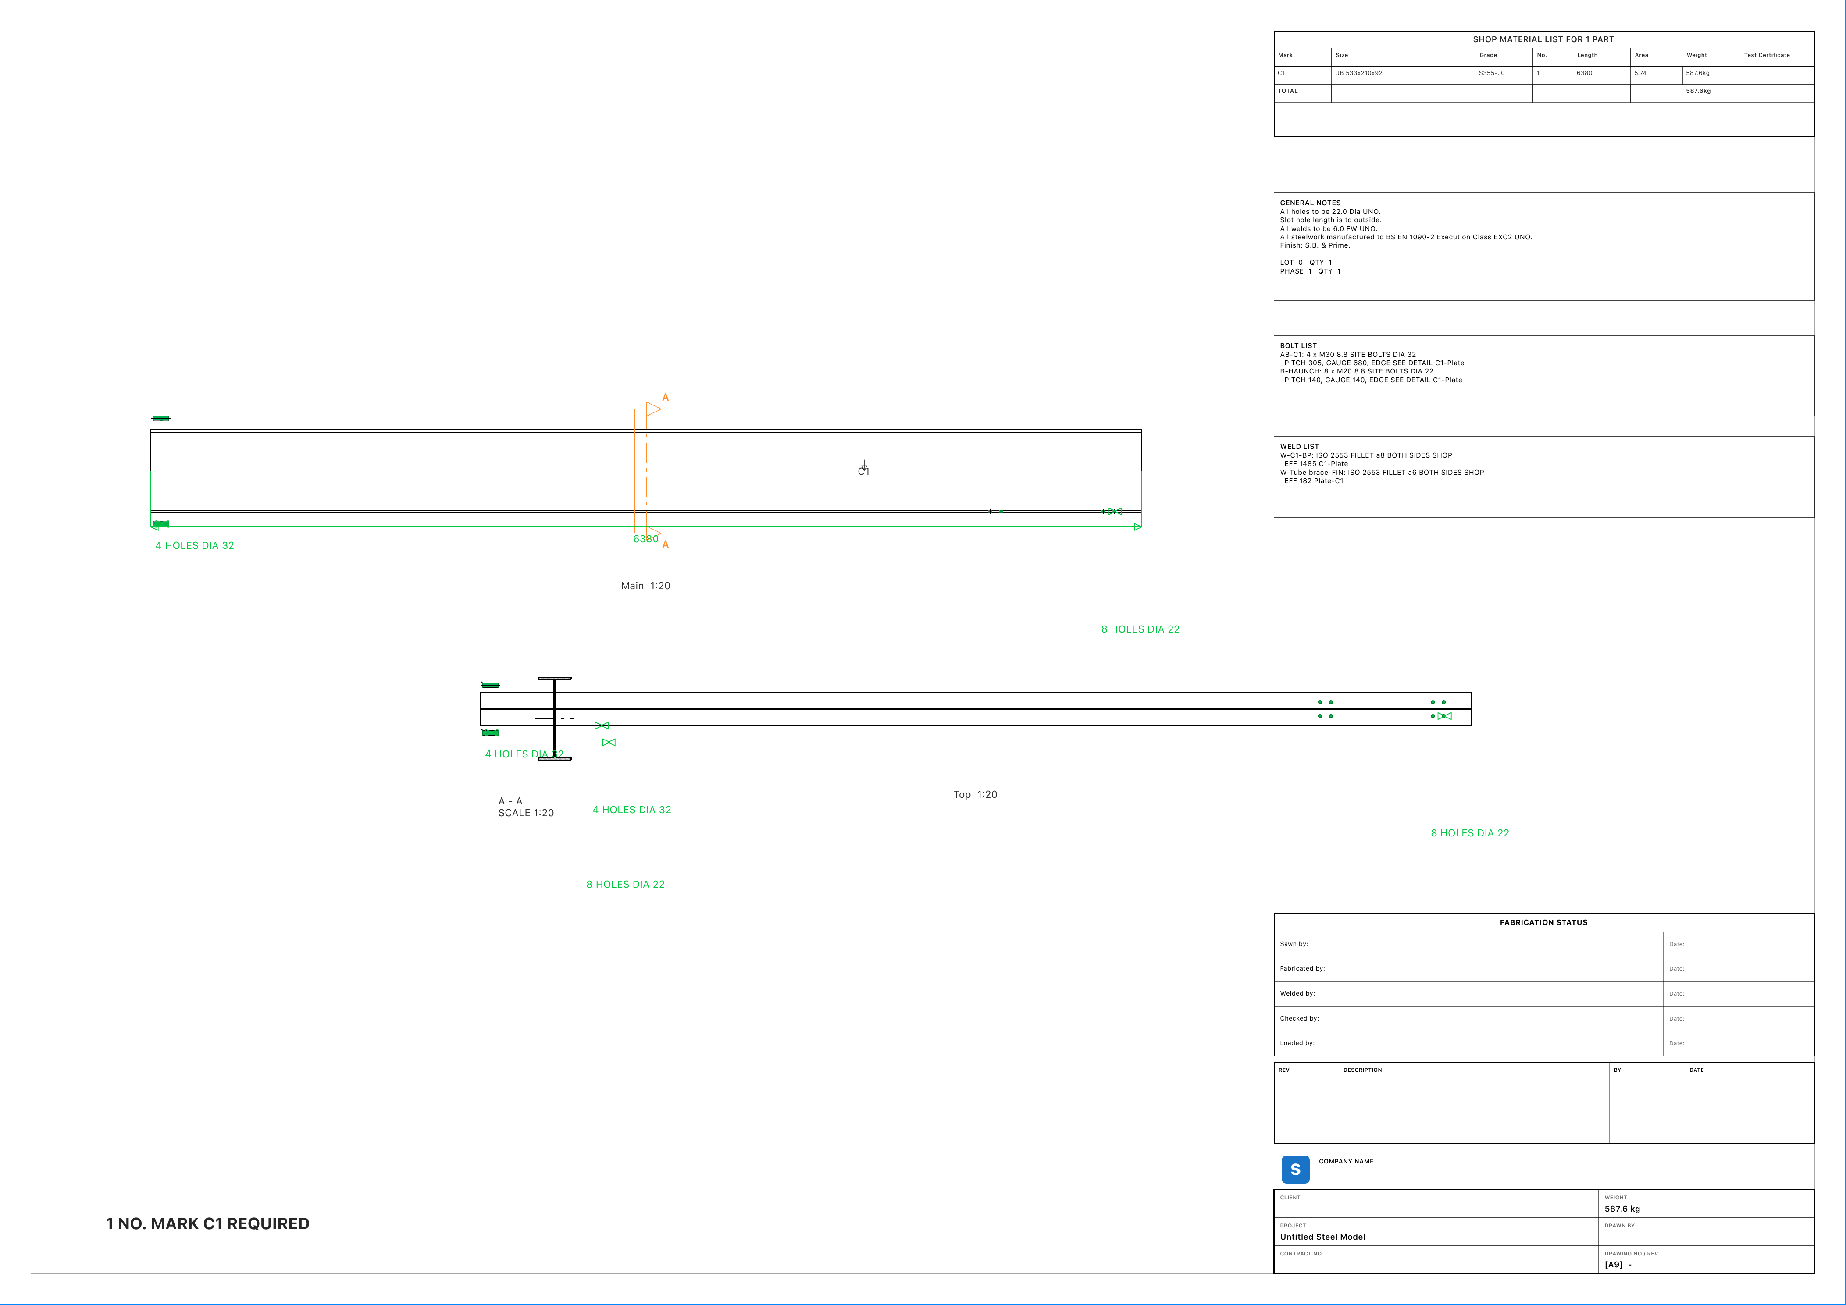Select the C1 mark symbol on beam centerline
This screenshot has width=1846, height=1305.
pos(863,469)
